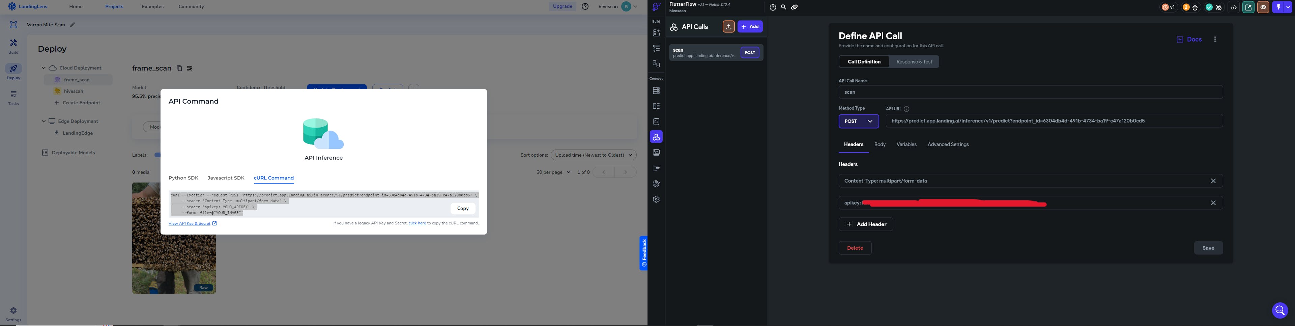Open FlutterFlow help question-mark icon
This screenshot has width=1295, height=326.
click(773, 7)
